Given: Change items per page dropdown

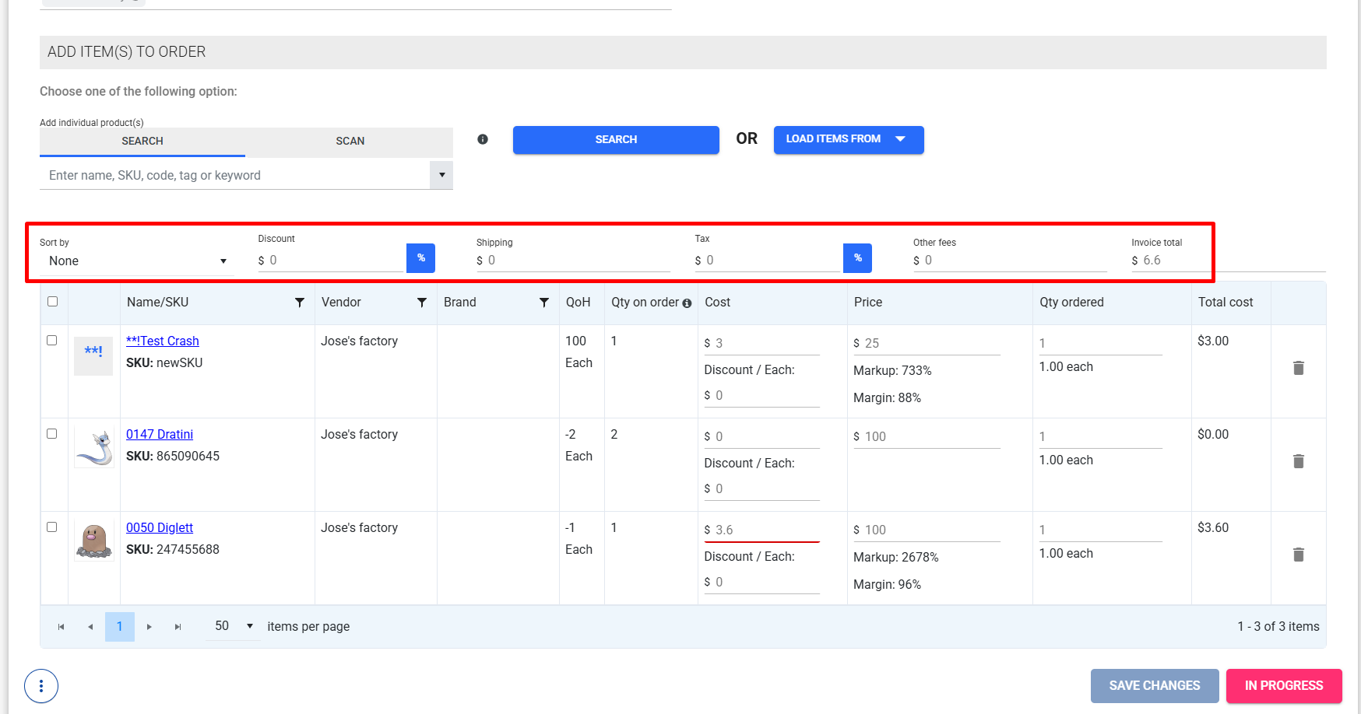Looking at the screenshot, I should (x=234, y=626).
